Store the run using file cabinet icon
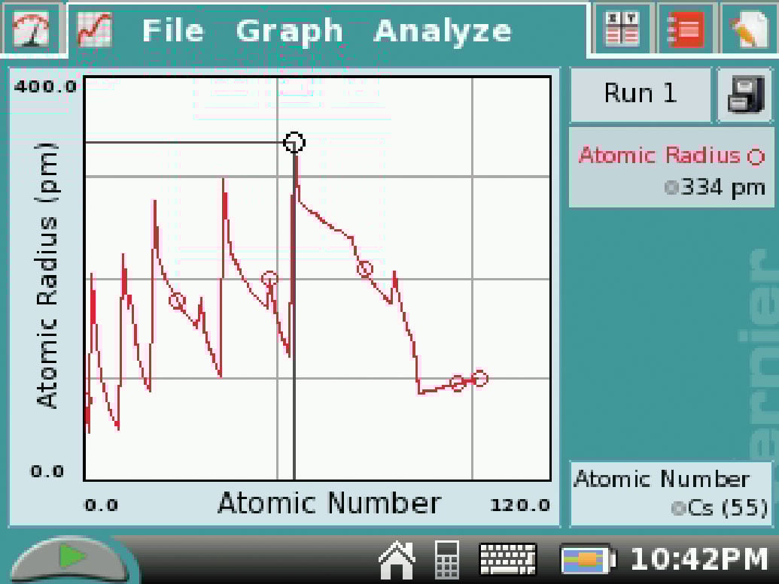This screenshot has width=779, height=584. [x=744, y=94]
